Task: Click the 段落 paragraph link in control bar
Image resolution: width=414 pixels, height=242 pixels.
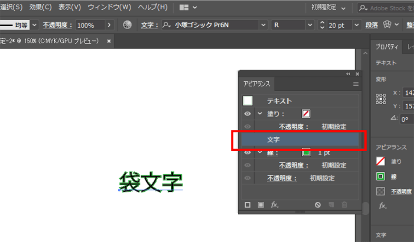Action: coord(372,25)
